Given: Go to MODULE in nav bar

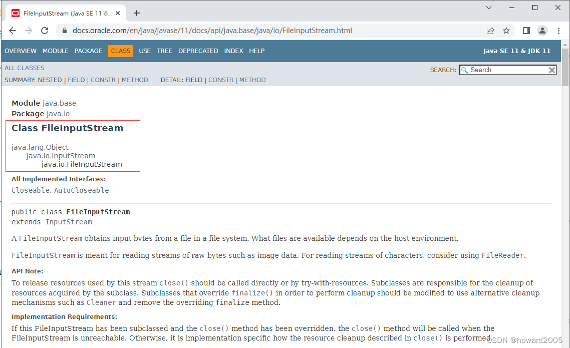Looking at the screenshot, I should pyautogui.click(x=56, y=51).
